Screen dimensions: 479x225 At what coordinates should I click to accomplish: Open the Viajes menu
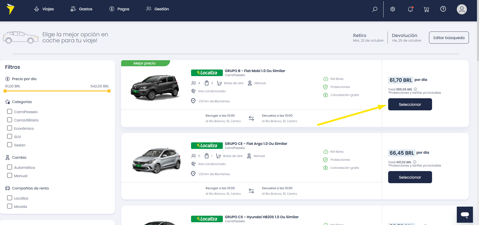click(x=44, y=9)
